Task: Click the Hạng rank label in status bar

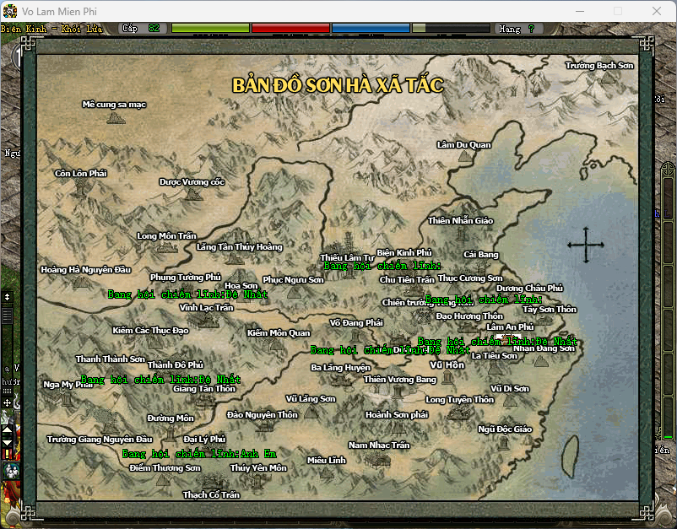Action: click(x=510, y=28)
